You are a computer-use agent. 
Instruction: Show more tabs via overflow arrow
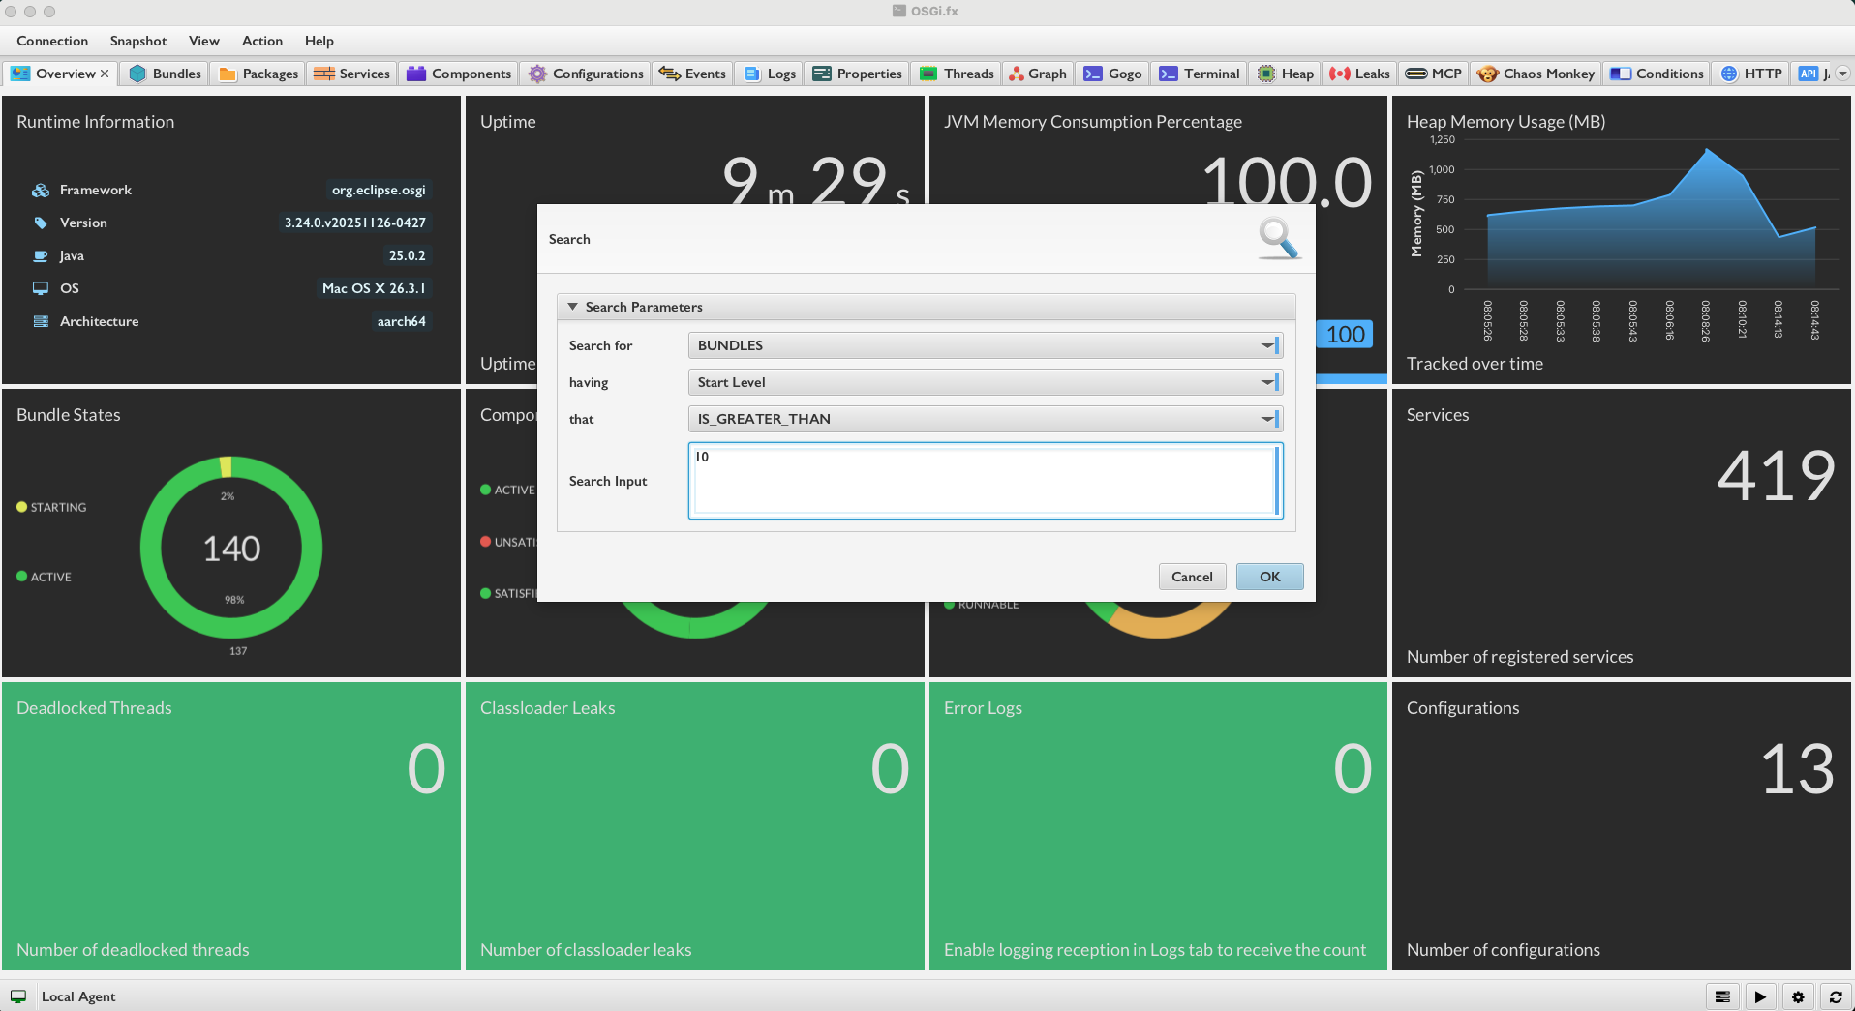1842,74
